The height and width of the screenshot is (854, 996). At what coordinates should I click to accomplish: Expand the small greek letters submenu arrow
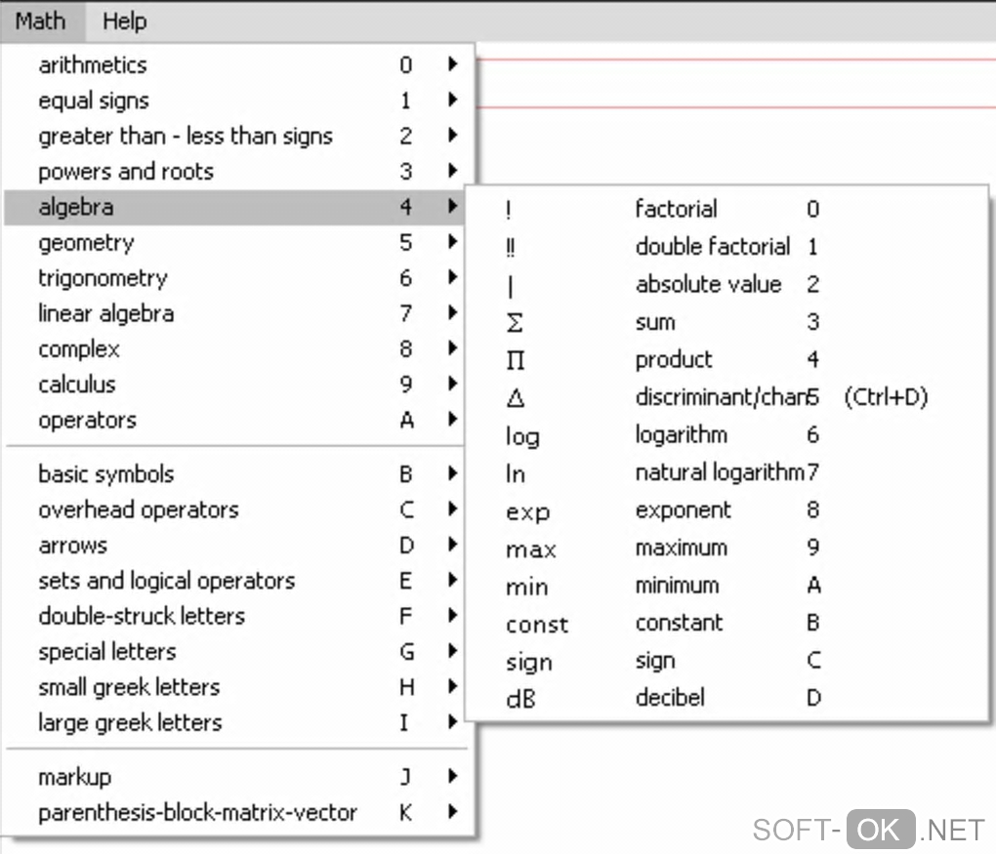(x=453, y=687)
